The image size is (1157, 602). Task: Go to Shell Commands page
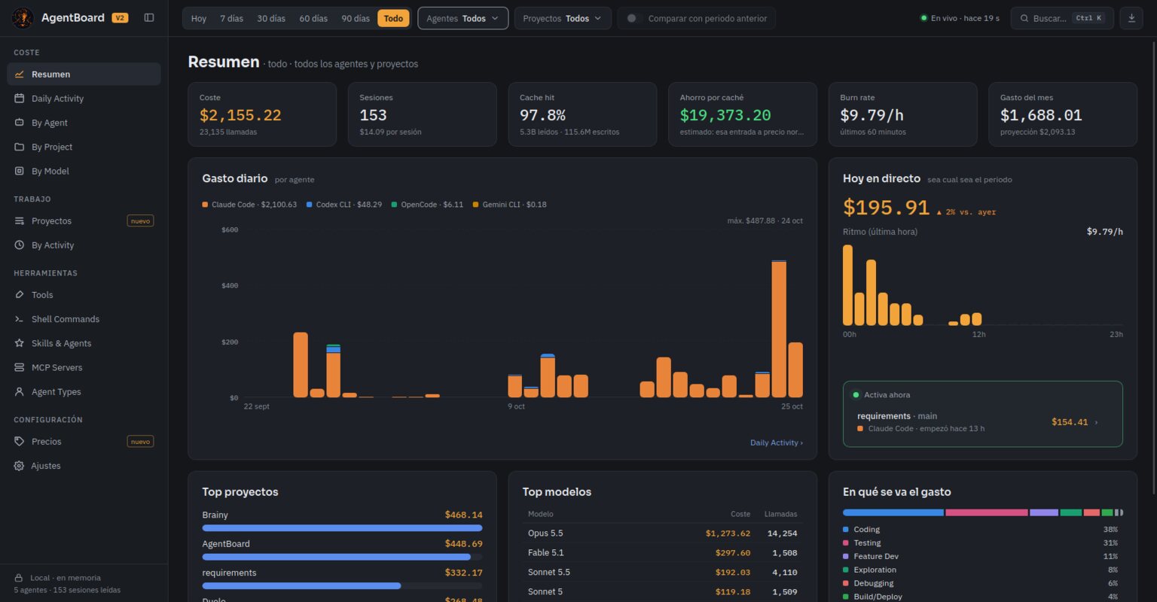(x=84, y=319)
